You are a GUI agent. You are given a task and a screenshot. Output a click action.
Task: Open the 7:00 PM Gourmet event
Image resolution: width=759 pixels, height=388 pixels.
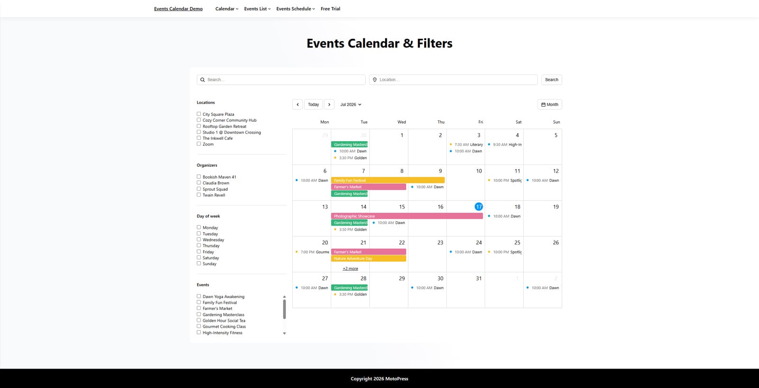[x=312, y=252]
